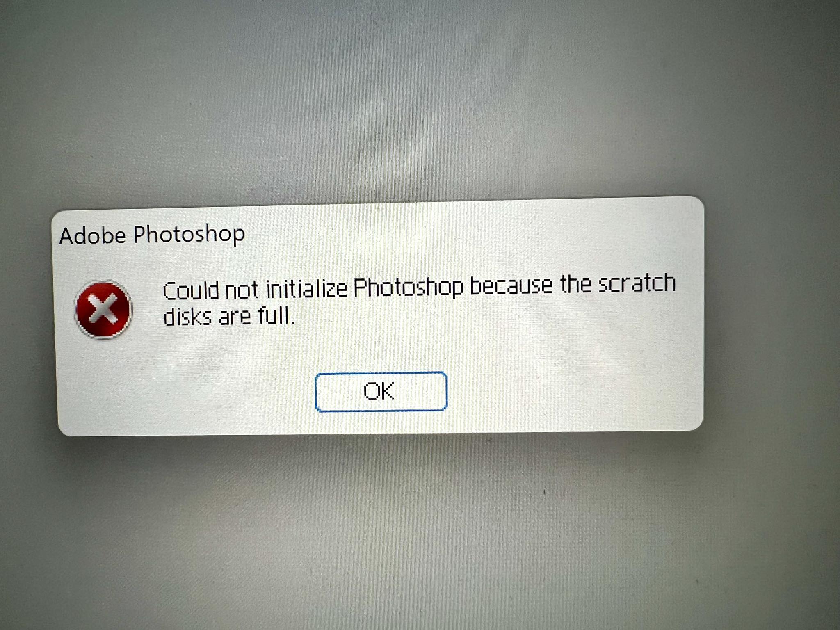This screenshot has width=840, height=630.
Task: Click the 'Could not initialize' message text
Action: tap(255, 289)
